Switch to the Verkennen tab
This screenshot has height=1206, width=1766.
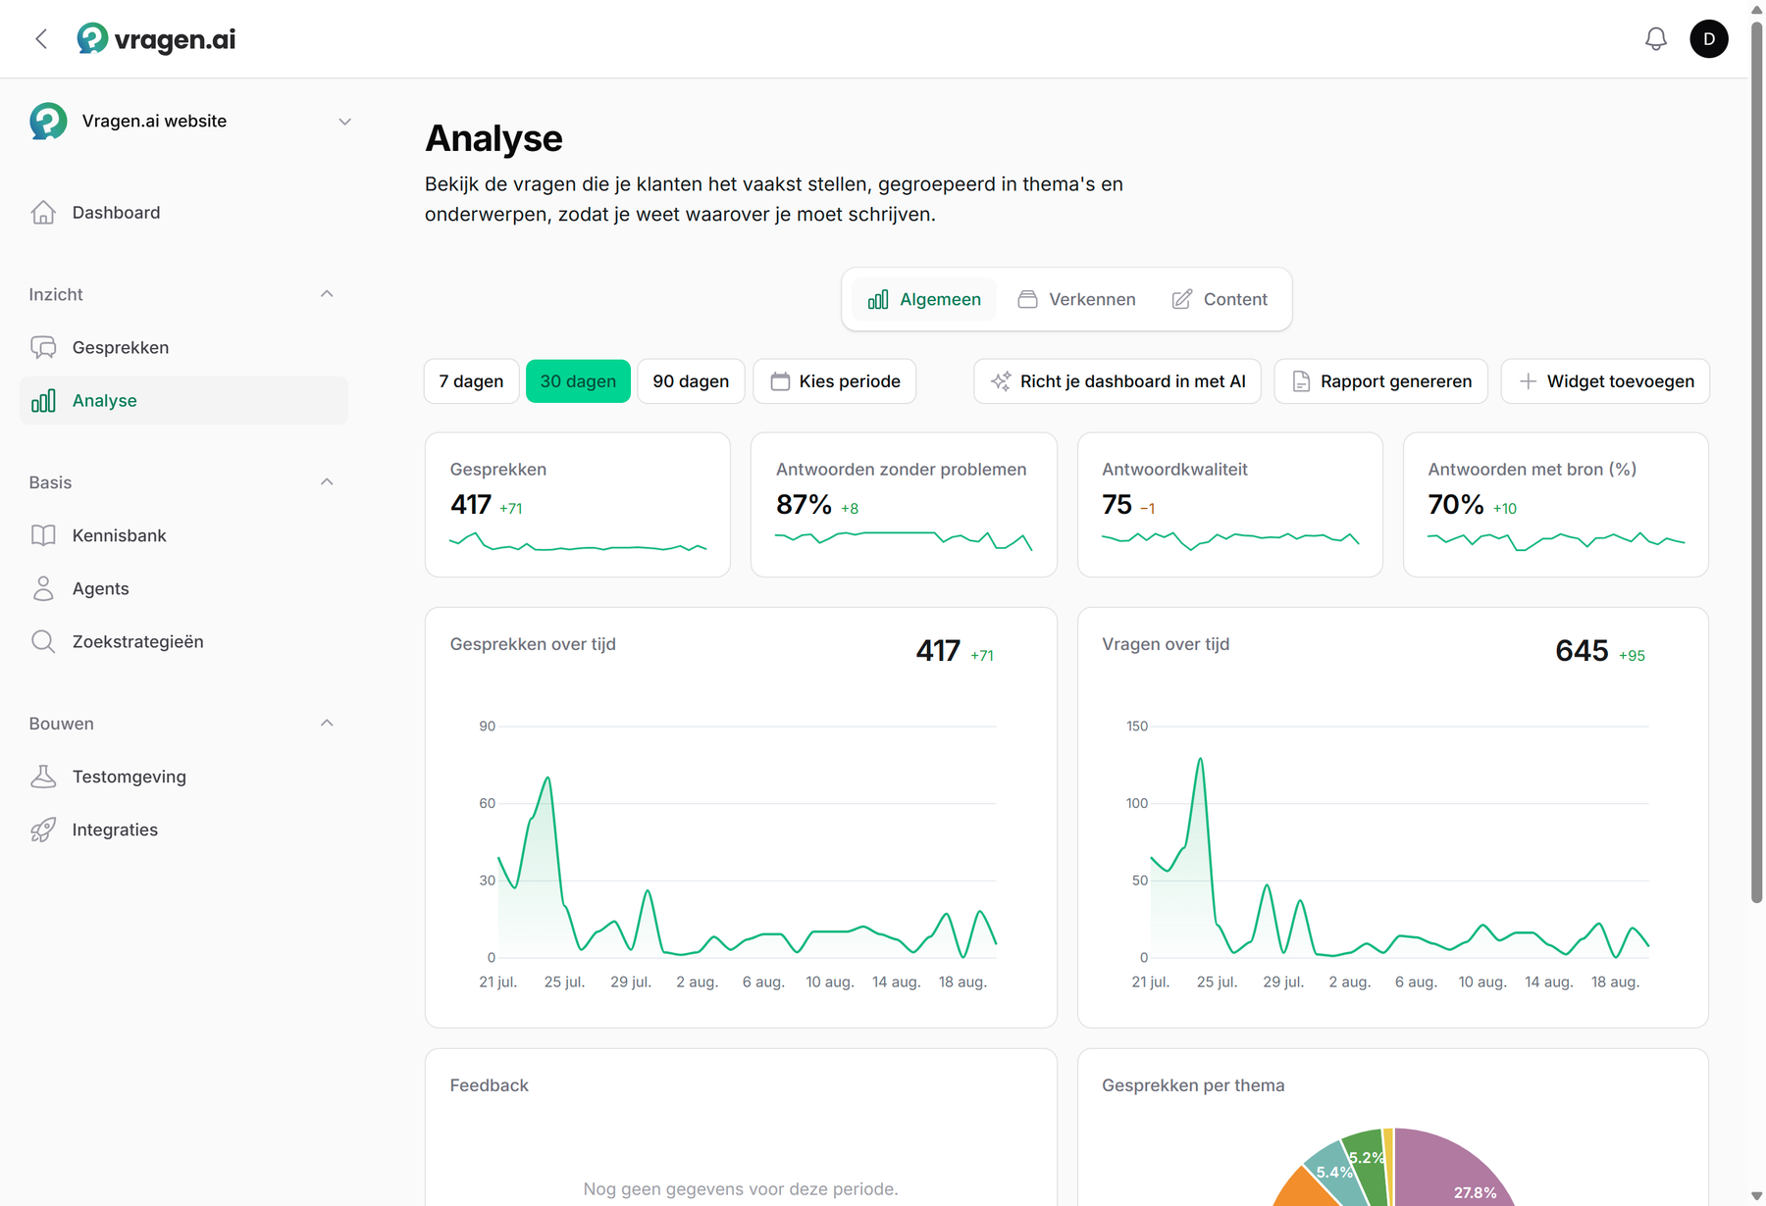pos(1076,300)
